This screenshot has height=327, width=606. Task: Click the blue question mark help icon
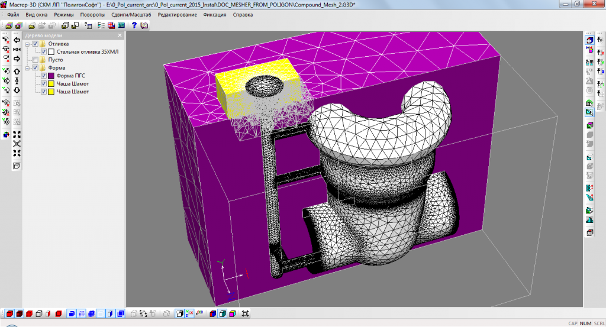pyautogui.click(x=134, y=25)
